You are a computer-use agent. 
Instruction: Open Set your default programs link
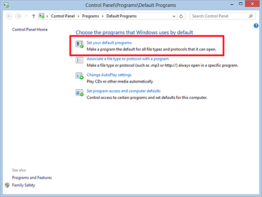click(109, 42)
